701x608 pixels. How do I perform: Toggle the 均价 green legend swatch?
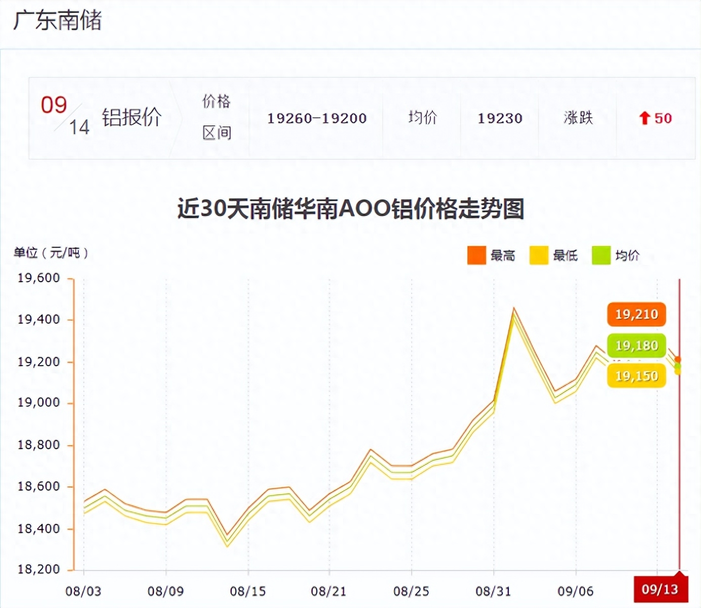(x=601, y=255)
